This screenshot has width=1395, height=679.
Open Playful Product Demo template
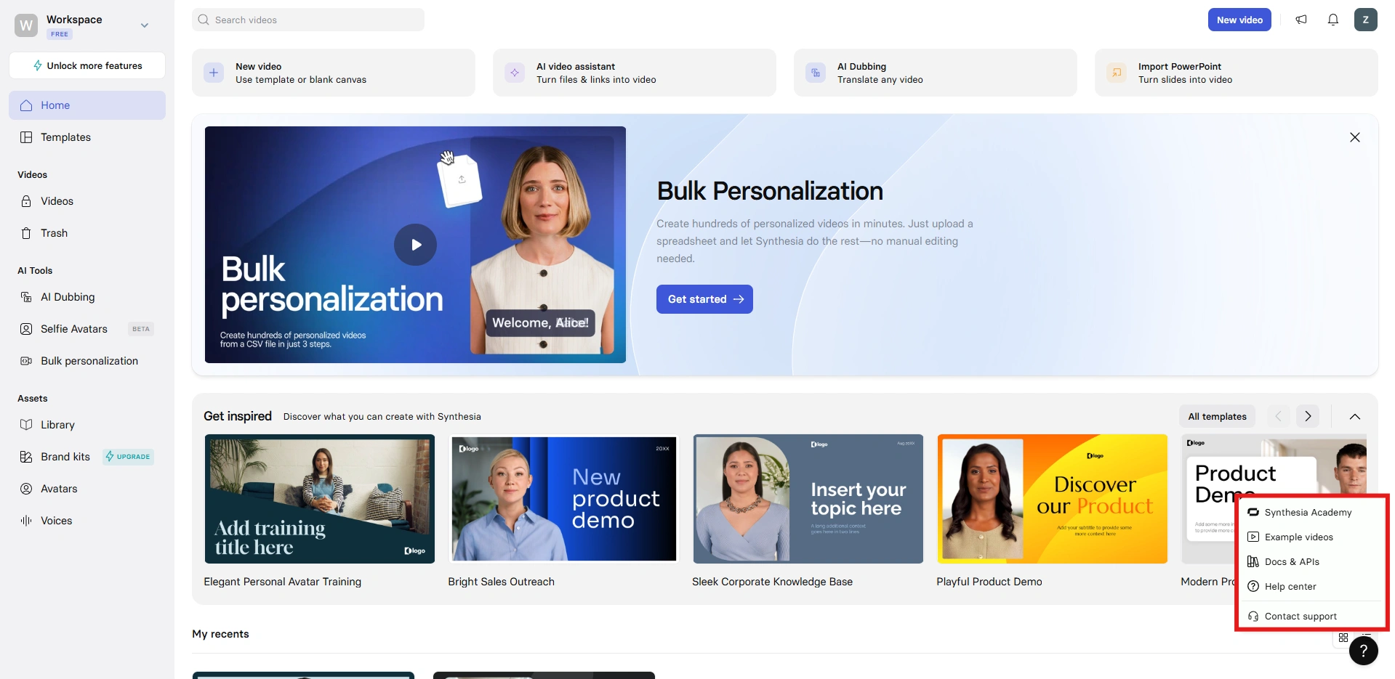[1053, 499]
